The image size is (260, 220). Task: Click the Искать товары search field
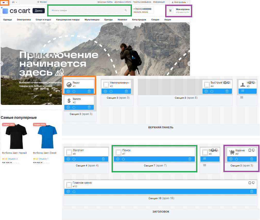[x=86, y=11]
